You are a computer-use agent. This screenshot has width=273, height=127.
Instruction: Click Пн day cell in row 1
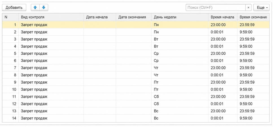(x=180, y=25)
